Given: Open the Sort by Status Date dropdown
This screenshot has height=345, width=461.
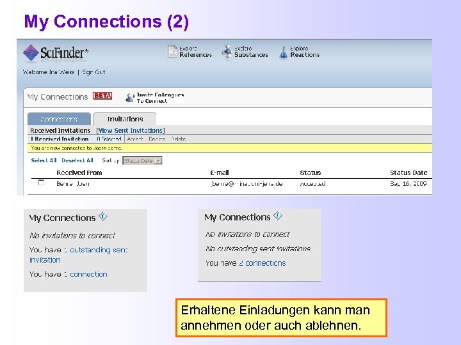Looking at the screenshot, I should (x=142, y=161).
